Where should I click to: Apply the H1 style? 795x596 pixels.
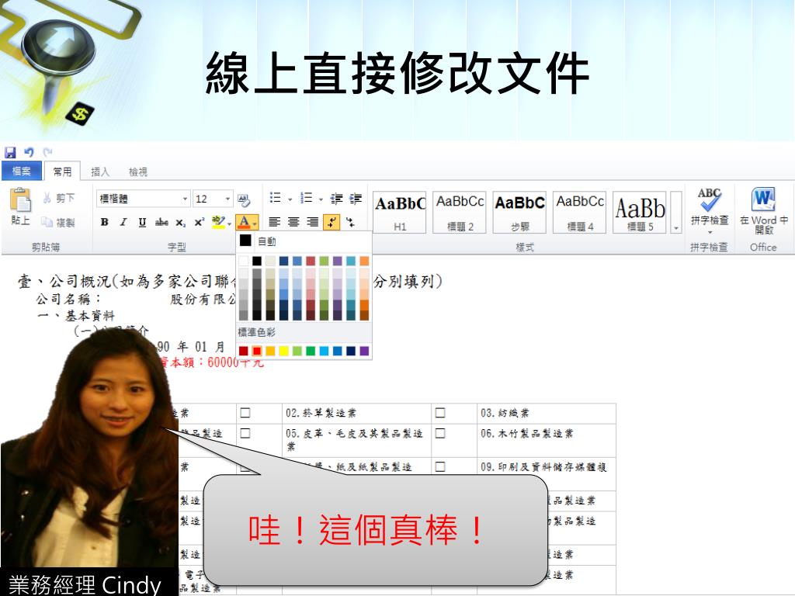pos(400,212)
